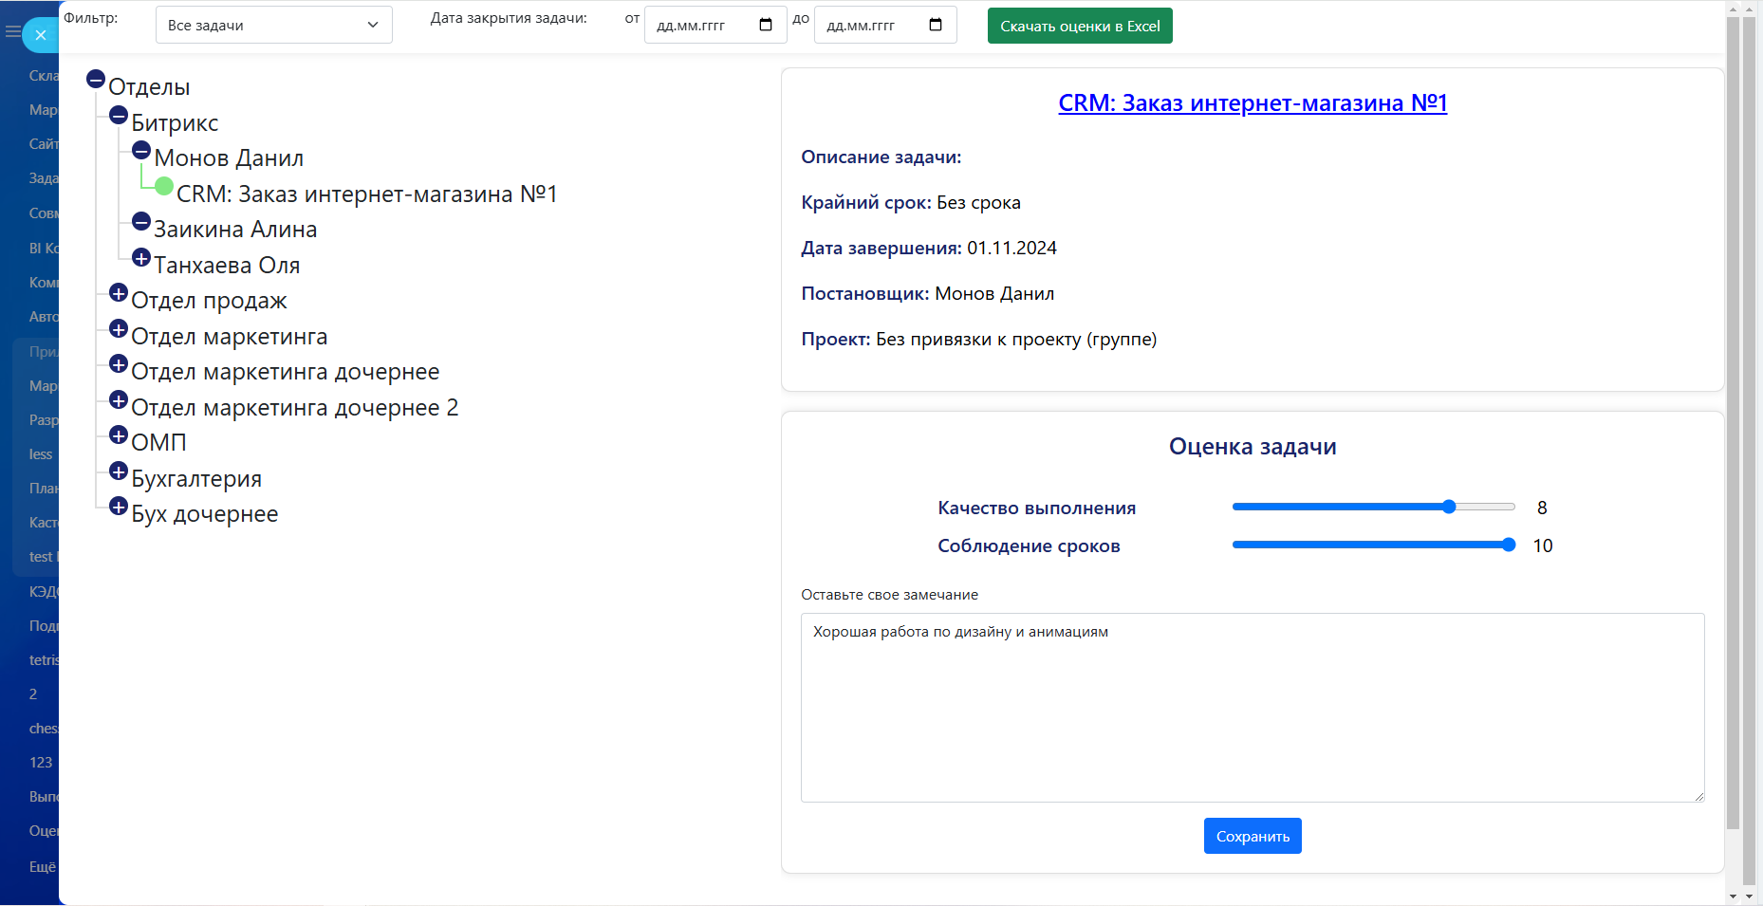
Task: Close the side panel with X button
Action: (40, 35)
